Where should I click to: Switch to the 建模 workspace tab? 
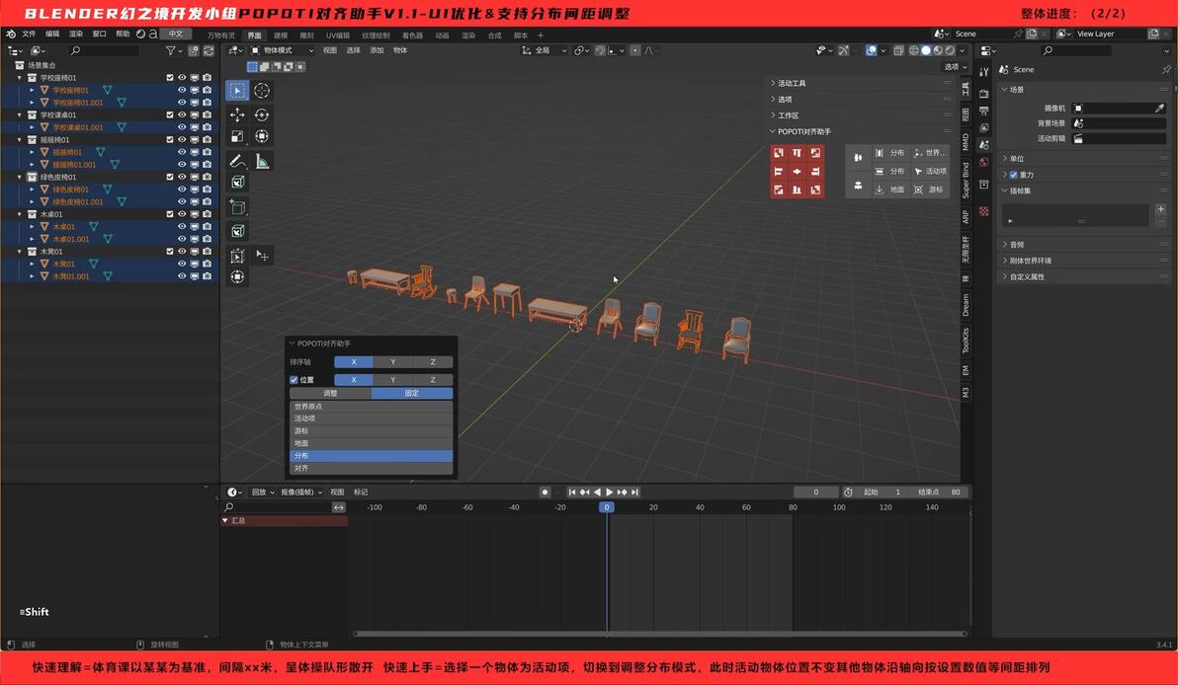point(281,36)
